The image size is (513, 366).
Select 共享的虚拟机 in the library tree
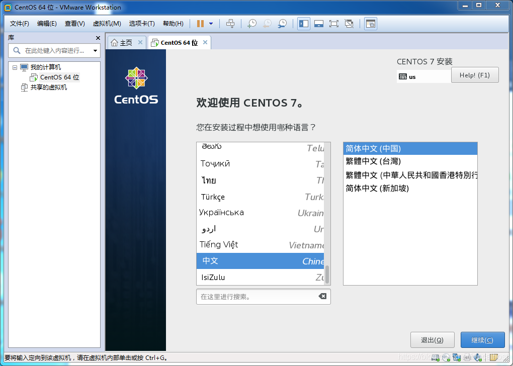pos(48,87)
